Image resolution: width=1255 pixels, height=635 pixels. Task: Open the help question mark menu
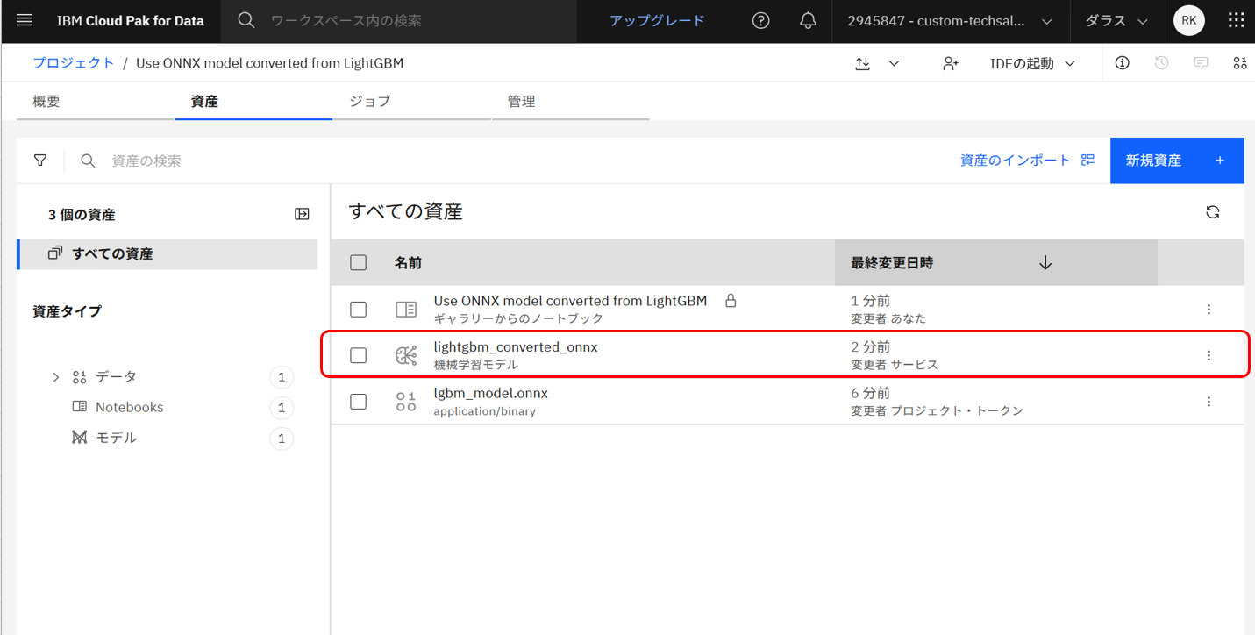point(760,19)
